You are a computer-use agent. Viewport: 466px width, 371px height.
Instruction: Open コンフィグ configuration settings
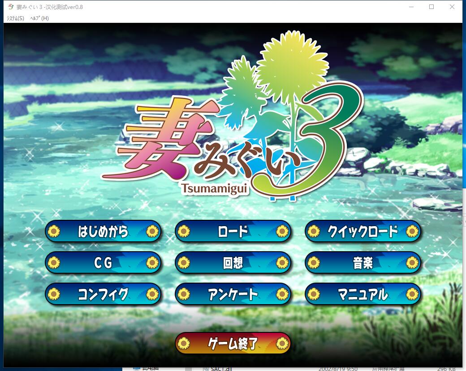103,294
